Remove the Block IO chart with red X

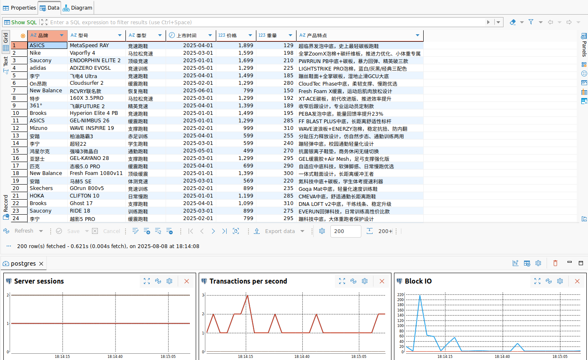click(x=577, y=281)
